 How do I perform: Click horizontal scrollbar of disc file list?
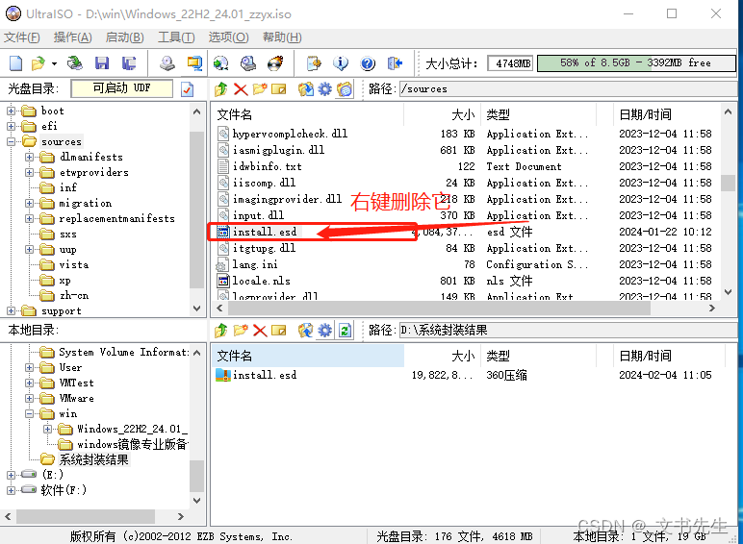(439, 309)
